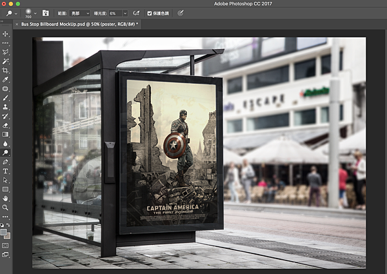Open the brush preset picker dropdown
The width and height of the screenshot is (387, 274).
34,13
